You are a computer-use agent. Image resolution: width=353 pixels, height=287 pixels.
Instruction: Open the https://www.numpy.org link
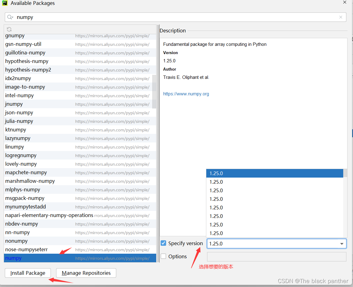pos(186,94)
